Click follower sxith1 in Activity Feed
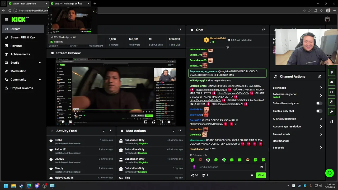This screenshot has width=338, height=190. 58,140
